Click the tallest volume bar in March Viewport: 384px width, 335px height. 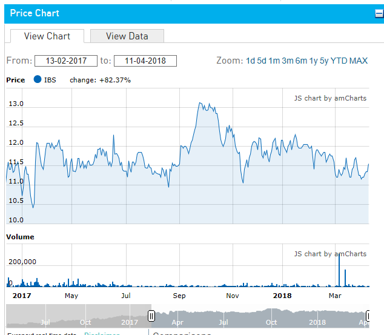pyautogui.click(x=339, y=271)
